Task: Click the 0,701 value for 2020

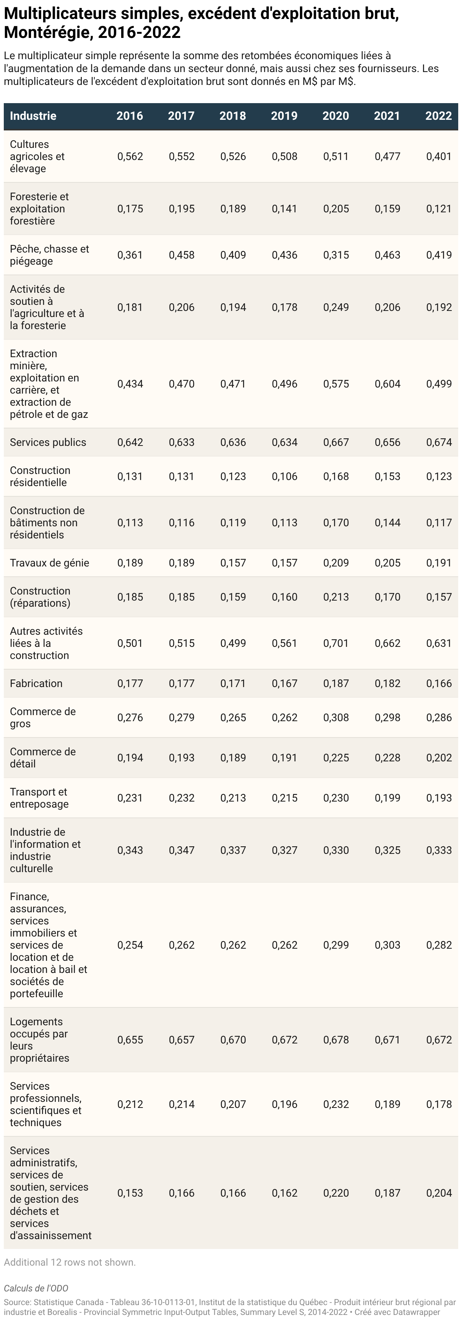Action: [336, 643]
